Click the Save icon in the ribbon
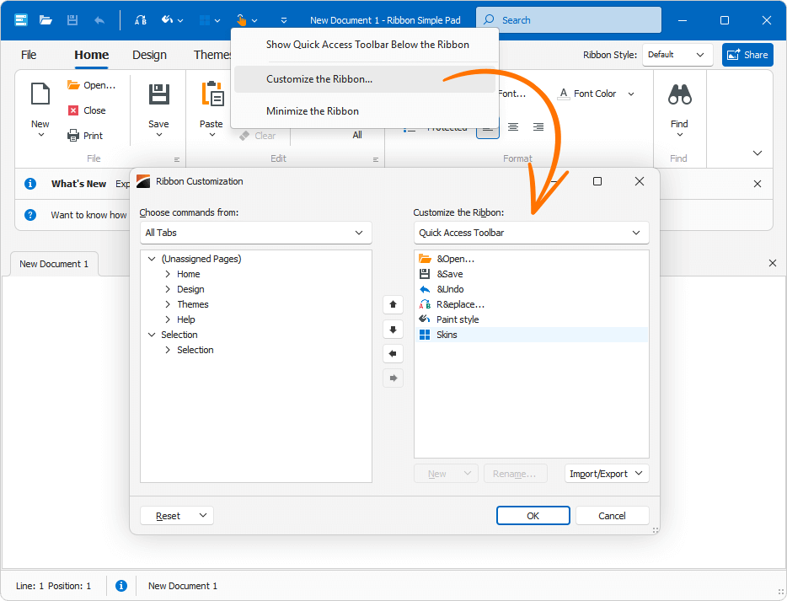The image size is (787, 601). click(158, 97)
